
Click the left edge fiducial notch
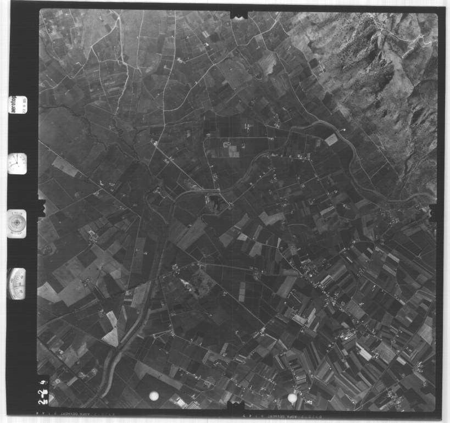tap(41, 207)
